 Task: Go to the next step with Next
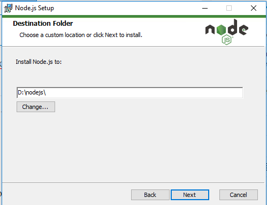(190, 195)
